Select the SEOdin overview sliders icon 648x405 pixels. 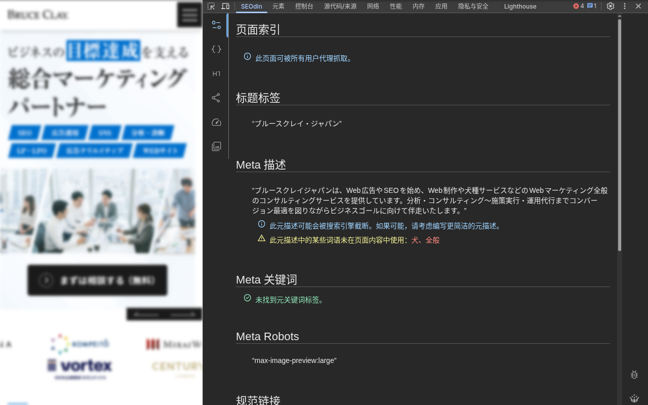(x=216, y=25)
